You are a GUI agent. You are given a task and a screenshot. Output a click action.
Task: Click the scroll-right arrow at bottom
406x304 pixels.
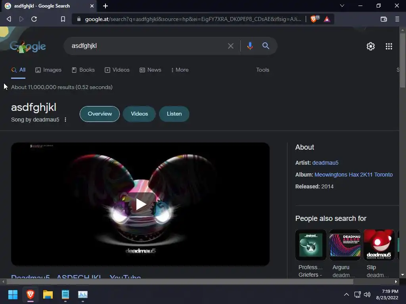pos(396,281)
